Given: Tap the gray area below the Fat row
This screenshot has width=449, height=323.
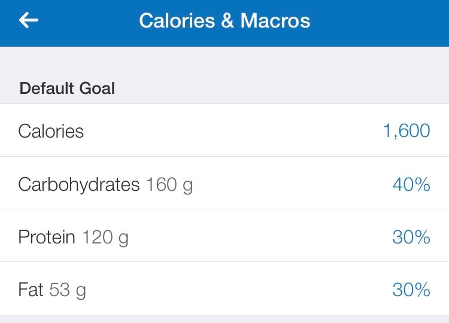Looking at the screenshot, I should tap(224, 319).
